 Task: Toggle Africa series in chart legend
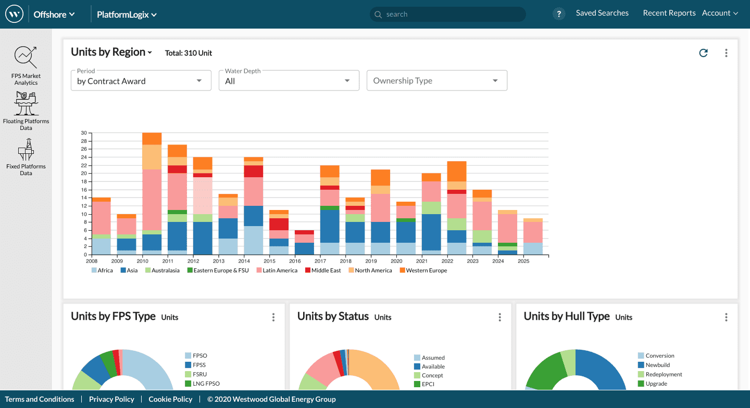pos(102,270)
